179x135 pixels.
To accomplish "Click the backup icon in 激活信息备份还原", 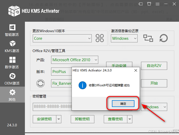I will coord(148,38).
